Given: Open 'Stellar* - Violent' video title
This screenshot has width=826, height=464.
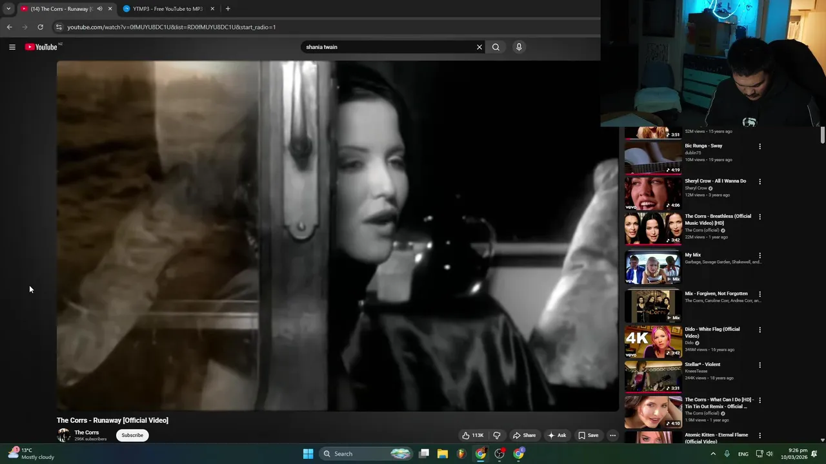Looking at the screenshot, I should pyautogui.click(x=703, y=365).
